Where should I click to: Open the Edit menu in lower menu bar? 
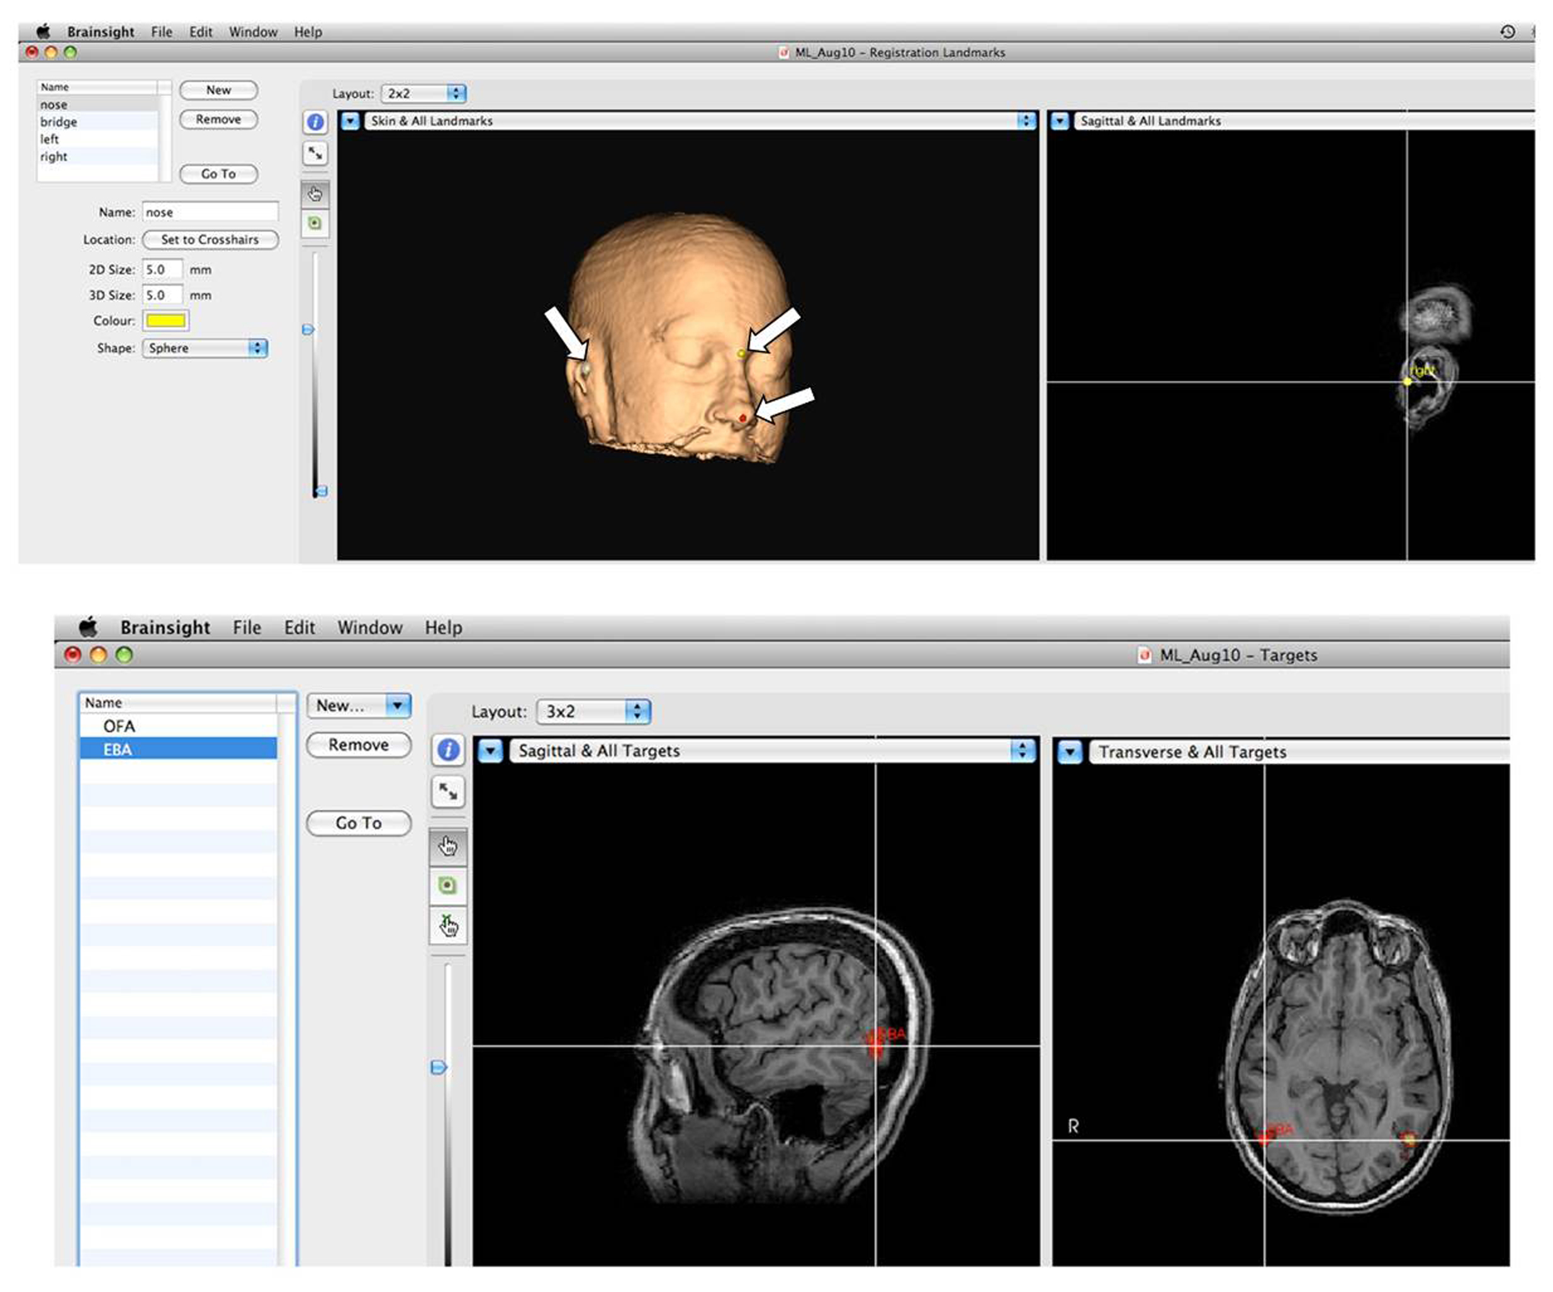(300, 628)
